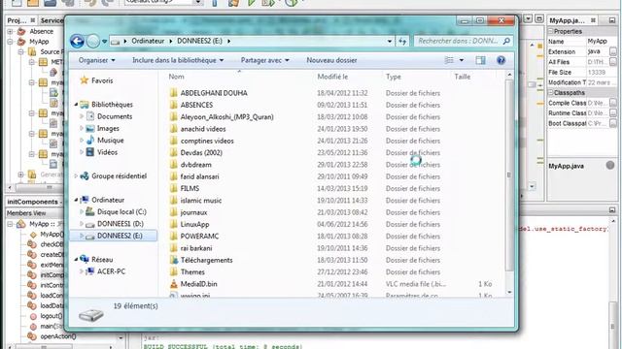Select Favoris in the navigation pane
The width and height of the screenshot is (622, 349).
[102, 80]
